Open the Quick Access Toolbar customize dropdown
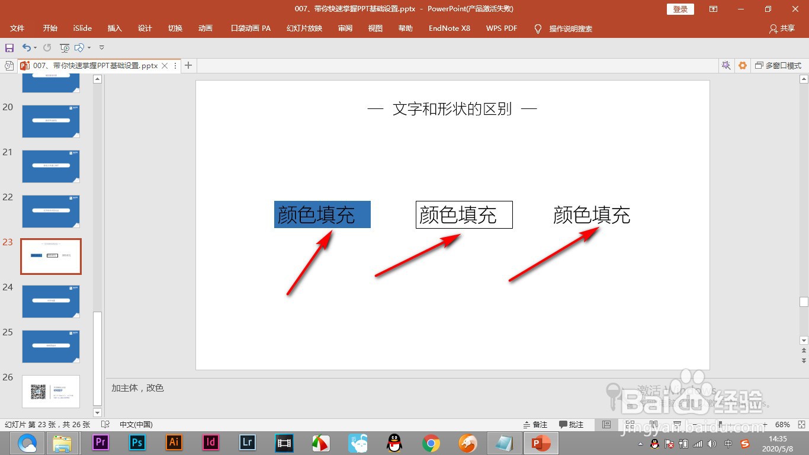The image size is (809, 455). click(x=101, y=47)
